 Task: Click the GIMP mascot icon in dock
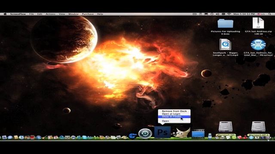181,133
